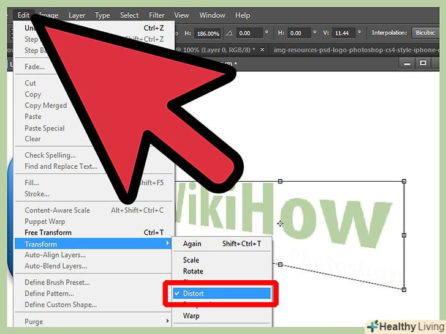
Task: Close the Layer 0 document tab
Action: [x=262, y=50]
